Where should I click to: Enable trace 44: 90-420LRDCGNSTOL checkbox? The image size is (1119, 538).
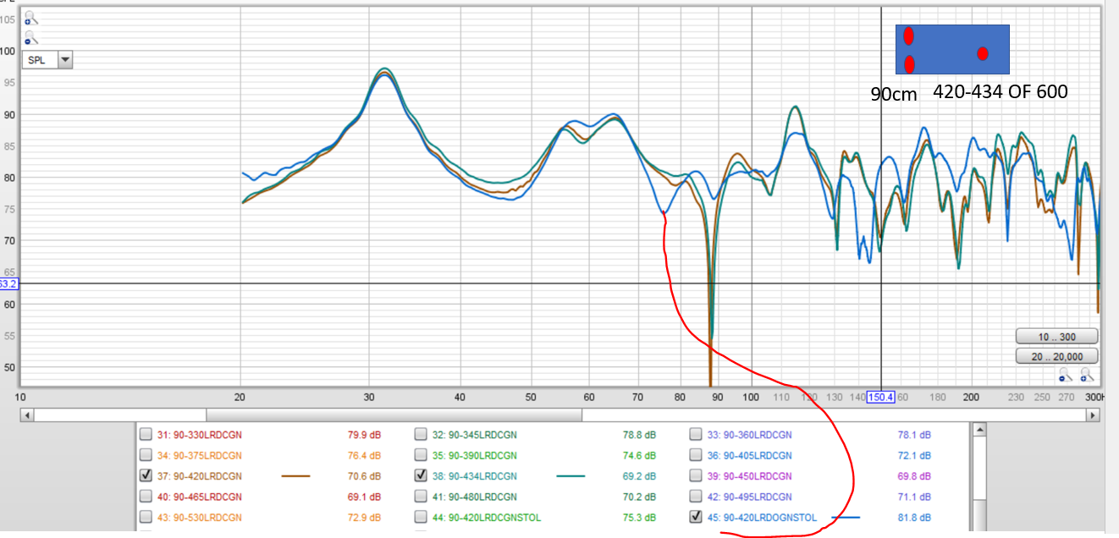pos(421,517)
